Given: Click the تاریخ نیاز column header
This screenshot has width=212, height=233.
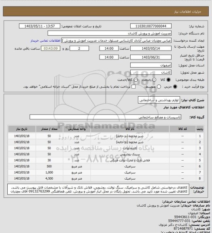Looking at the screenshot, I should [x=22, y=129].
